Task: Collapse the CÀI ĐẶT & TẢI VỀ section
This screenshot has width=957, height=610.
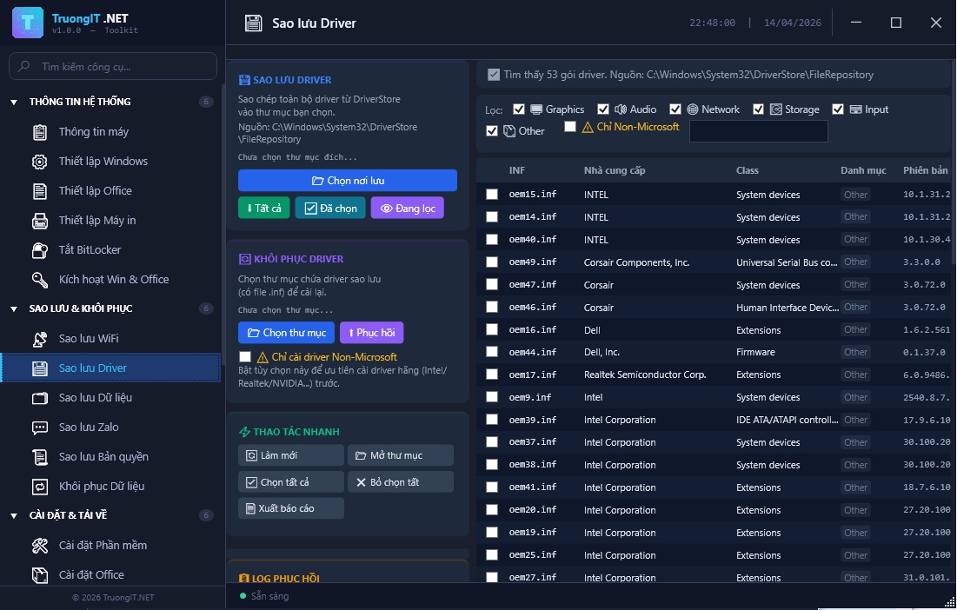Action: point(14,516)
